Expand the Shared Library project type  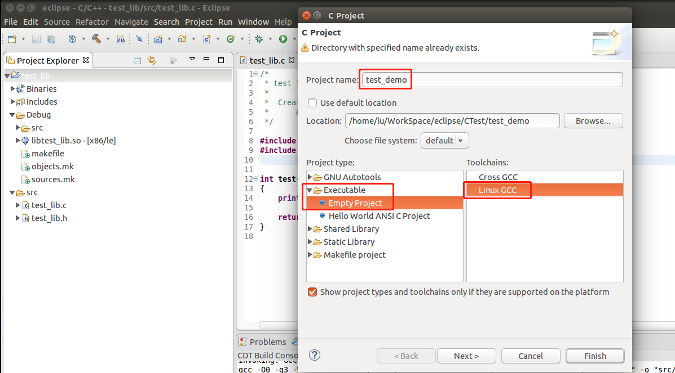coord(310,229)
